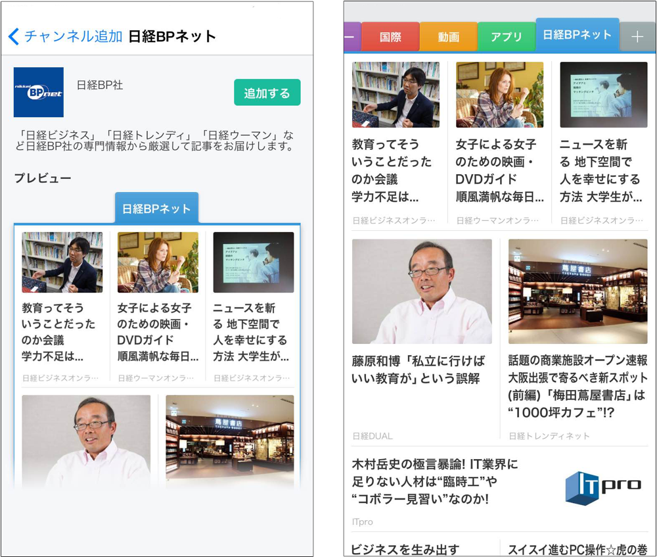Open article 木村岳史の極言暴論! IT業界に
Viewport: 657px width, 557px height.
[435, 481]
